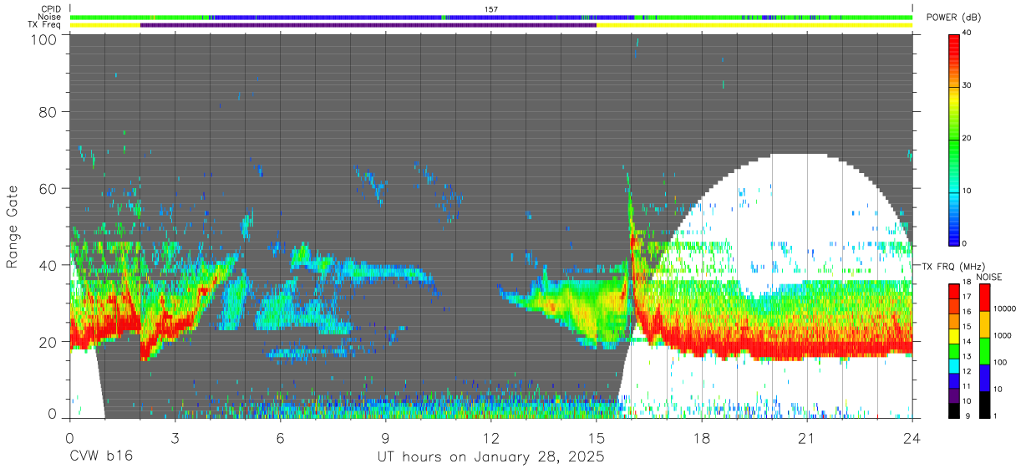Click x-axis tick label 15
This screenshot has width=1026, height=474.
point(597,437)
